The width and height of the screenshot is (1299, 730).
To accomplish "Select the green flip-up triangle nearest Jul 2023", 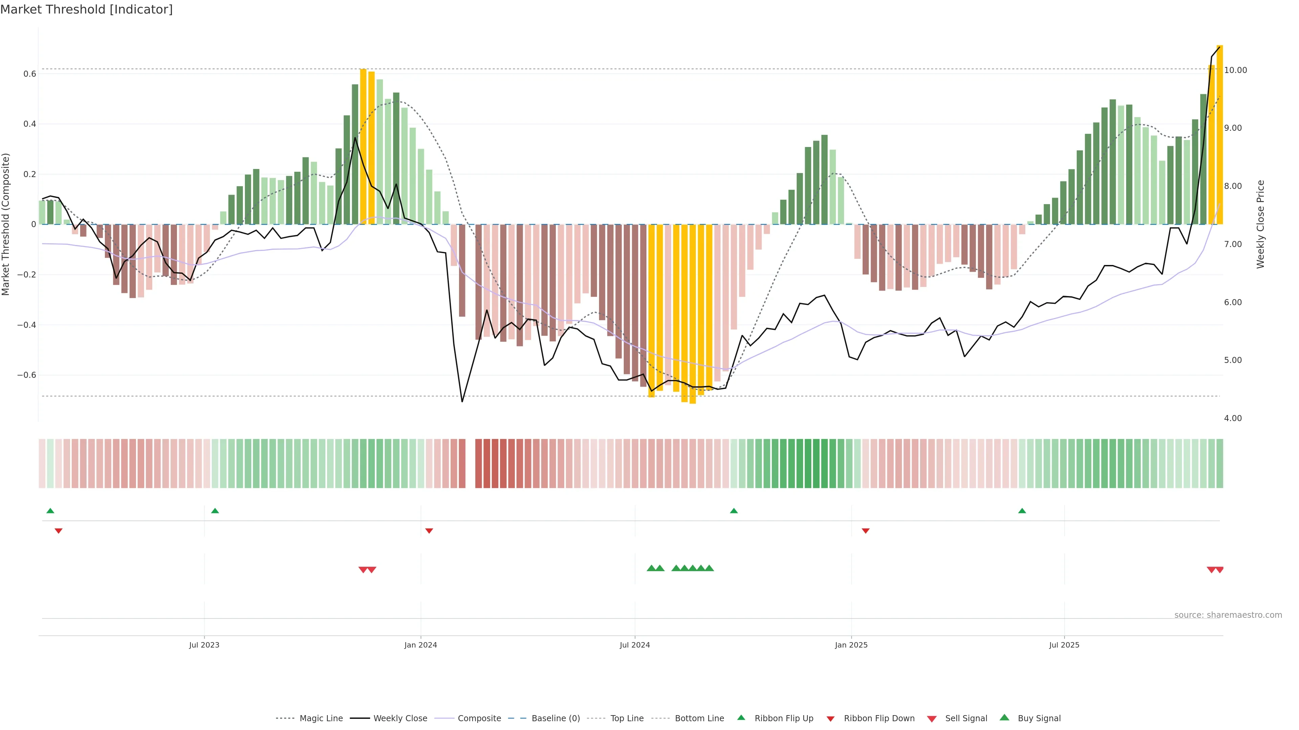I will point(215,511).
